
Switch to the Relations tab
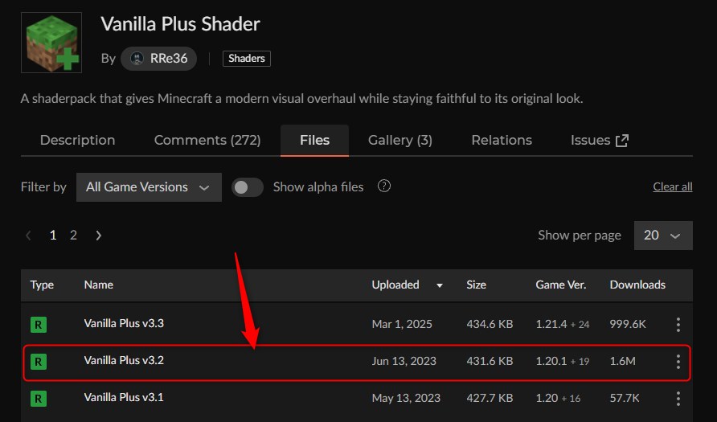point(502,140)
